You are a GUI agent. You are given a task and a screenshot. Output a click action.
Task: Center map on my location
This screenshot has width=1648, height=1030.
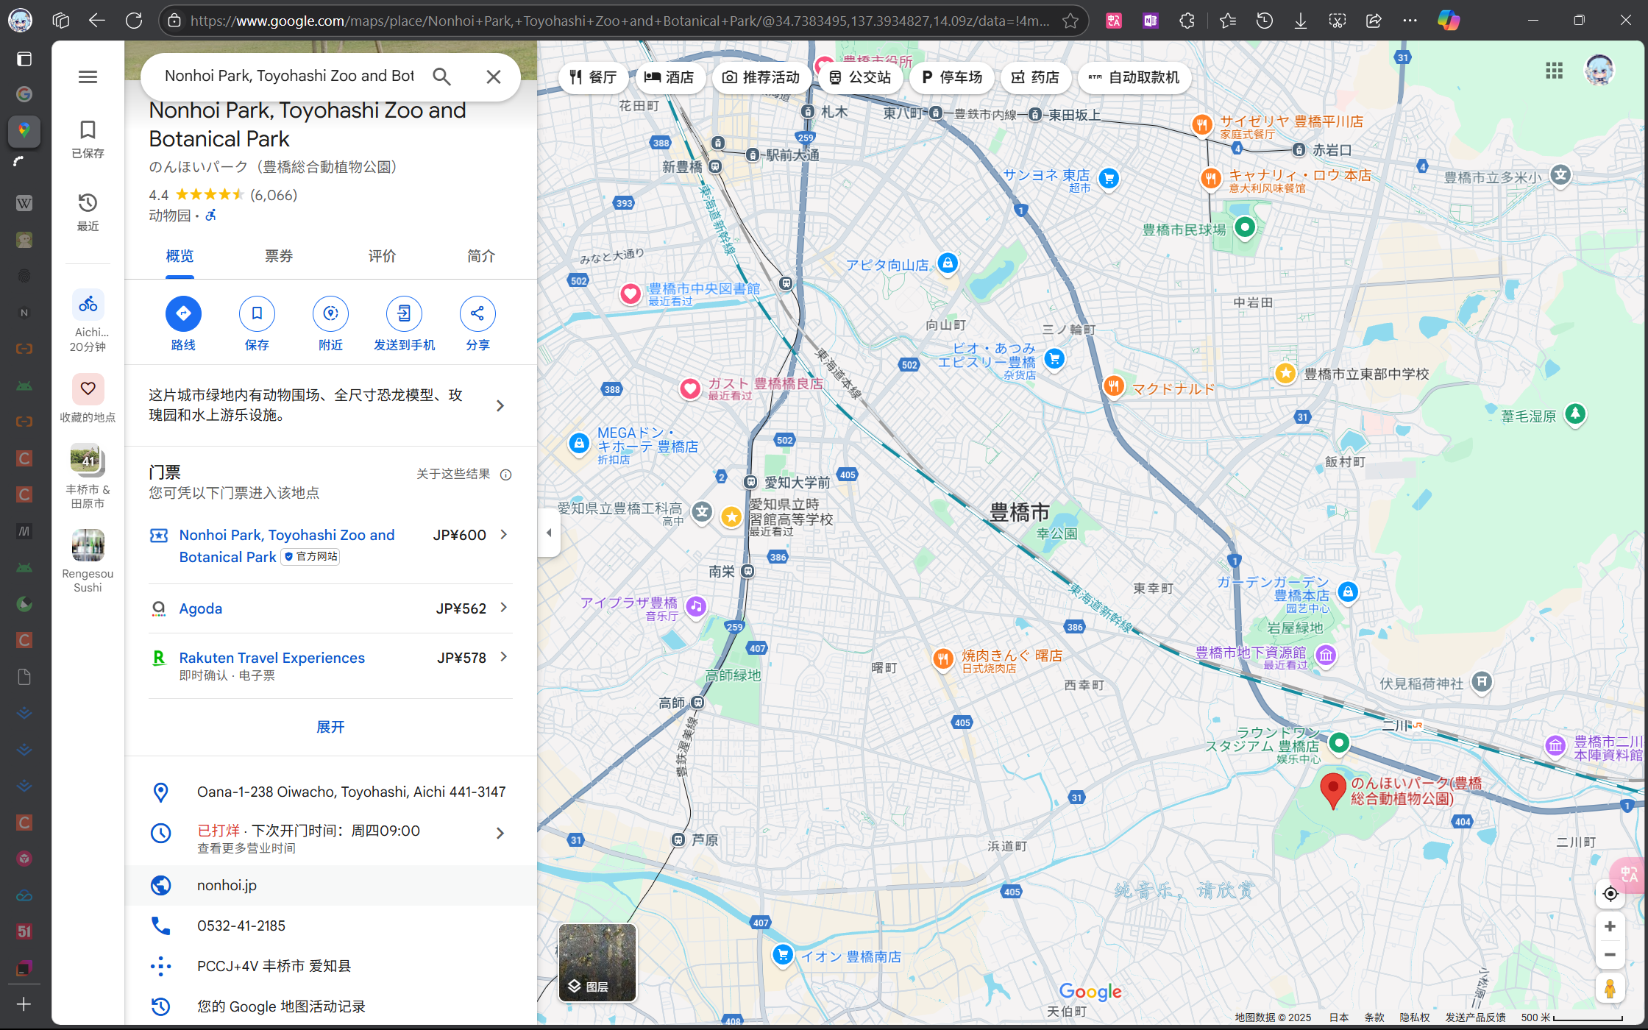coord(1610,894)
